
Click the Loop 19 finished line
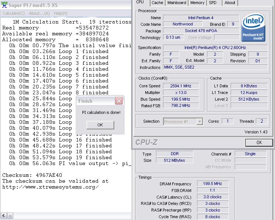[x=61, y=158]
